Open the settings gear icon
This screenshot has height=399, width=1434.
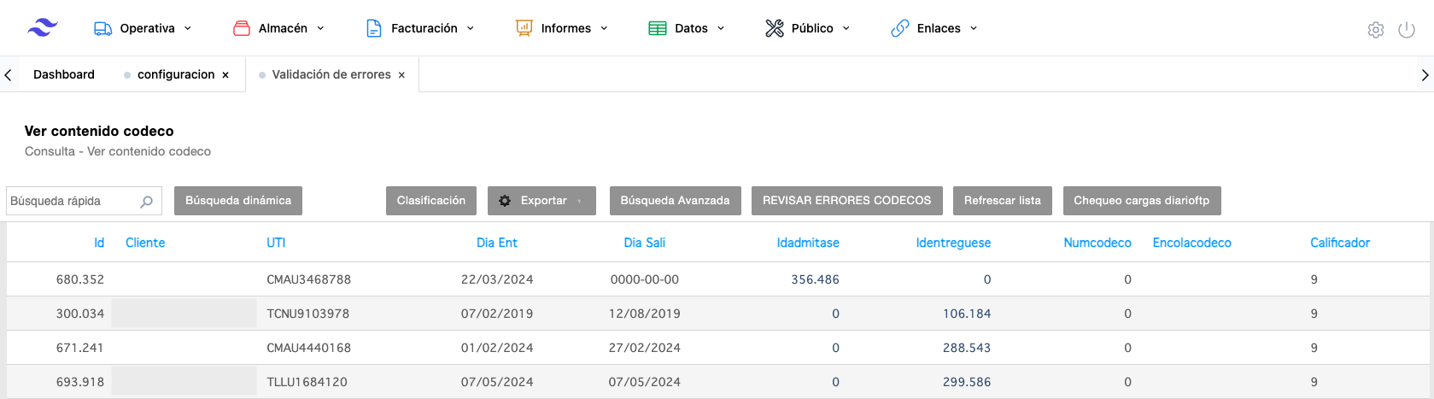pyautogui.click(x=1375, y=30)
